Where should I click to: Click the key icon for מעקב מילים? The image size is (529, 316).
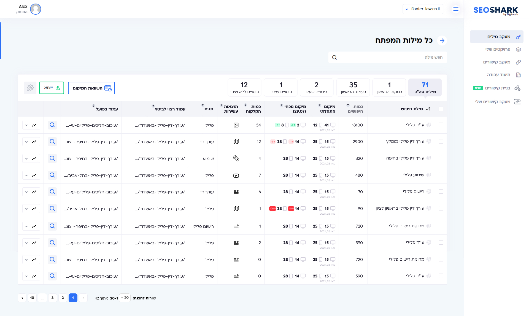point(518,37)
